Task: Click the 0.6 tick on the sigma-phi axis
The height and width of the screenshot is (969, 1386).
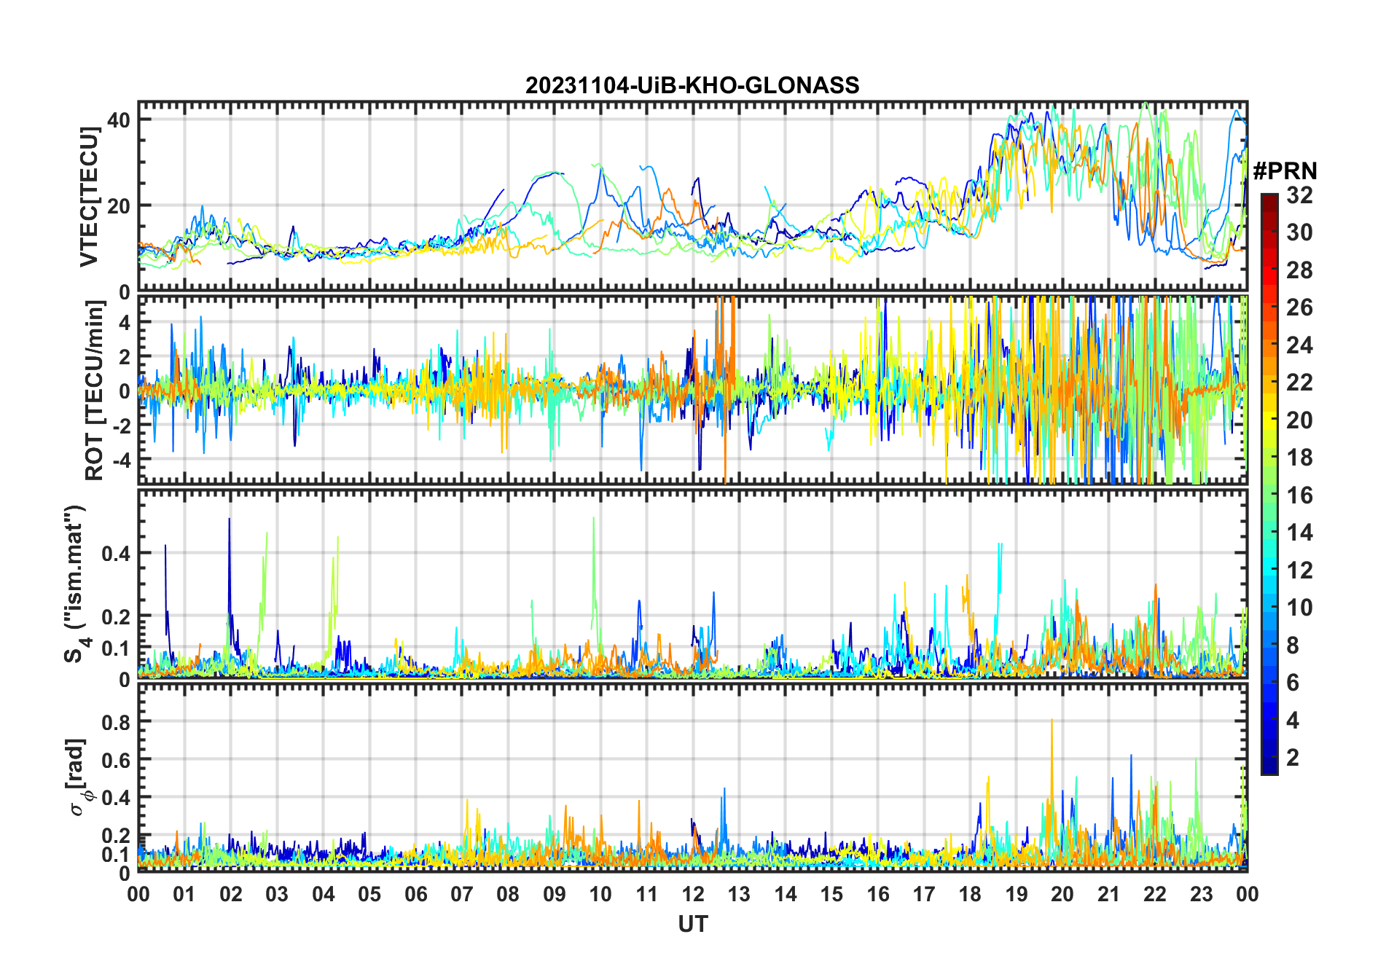Action: click(116, 760)
